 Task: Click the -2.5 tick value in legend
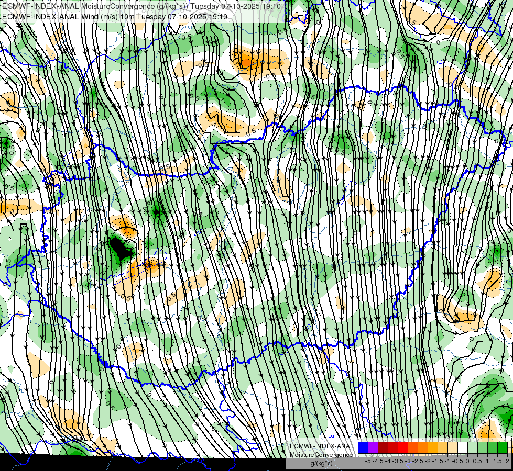[x=418, y=461]
